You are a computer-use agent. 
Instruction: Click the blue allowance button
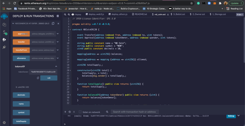coord(21,58)
